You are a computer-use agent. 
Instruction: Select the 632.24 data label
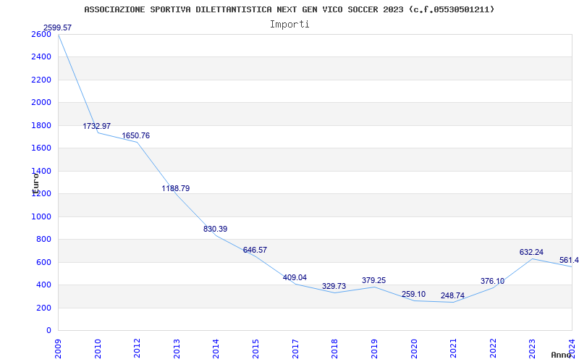click(x=532, y=252)
